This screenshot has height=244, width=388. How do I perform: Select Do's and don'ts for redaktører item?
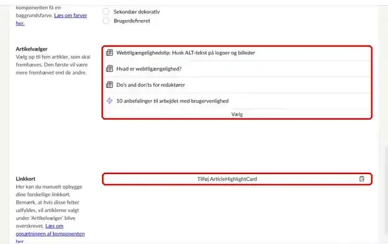coord(237,85)
